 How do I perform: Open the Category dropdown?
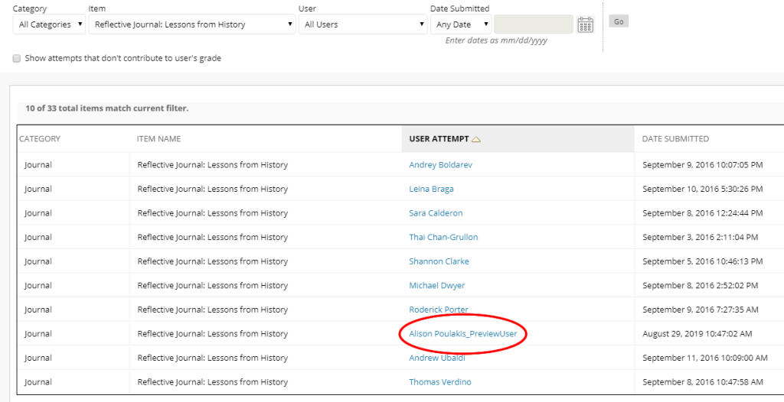click(x=49, y=24)
